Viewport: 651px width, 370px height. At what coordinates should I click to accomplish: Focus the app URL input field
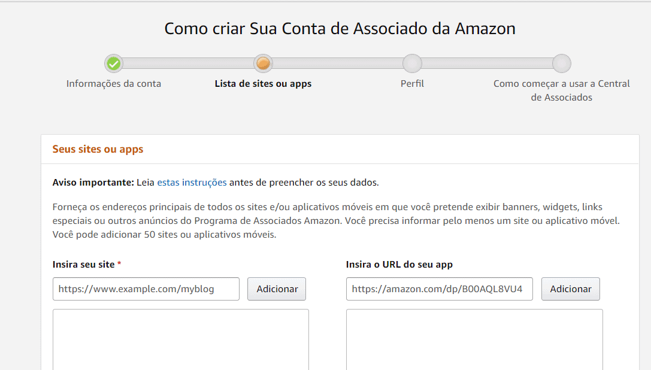(x=439, y=289)
